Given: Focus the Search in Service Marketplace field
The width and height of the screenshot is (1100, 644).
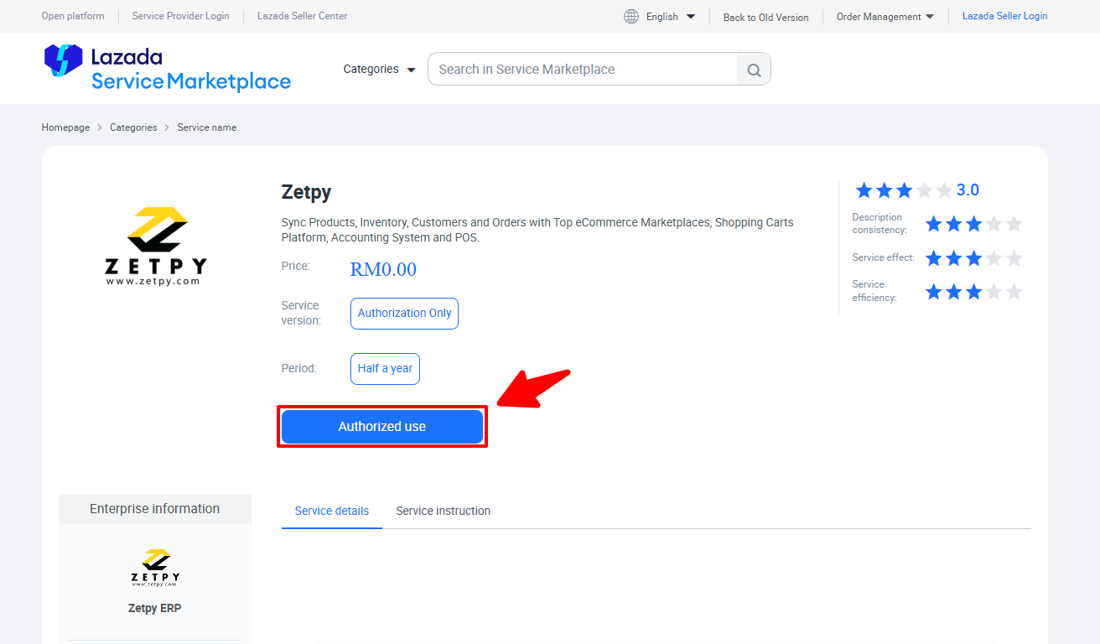Looking at the screenshot, I should coord(582,70).
